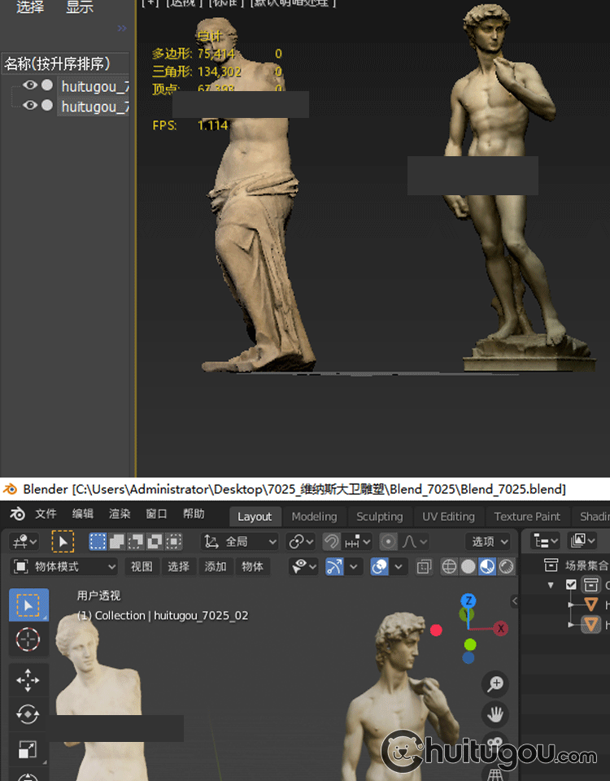
Task: Open the 选项 options dropdown
Action: (x=489, y=542)
